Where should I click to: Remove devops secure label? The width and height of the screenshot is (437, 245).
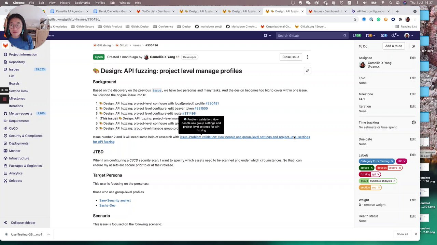[x=400, y=168]
